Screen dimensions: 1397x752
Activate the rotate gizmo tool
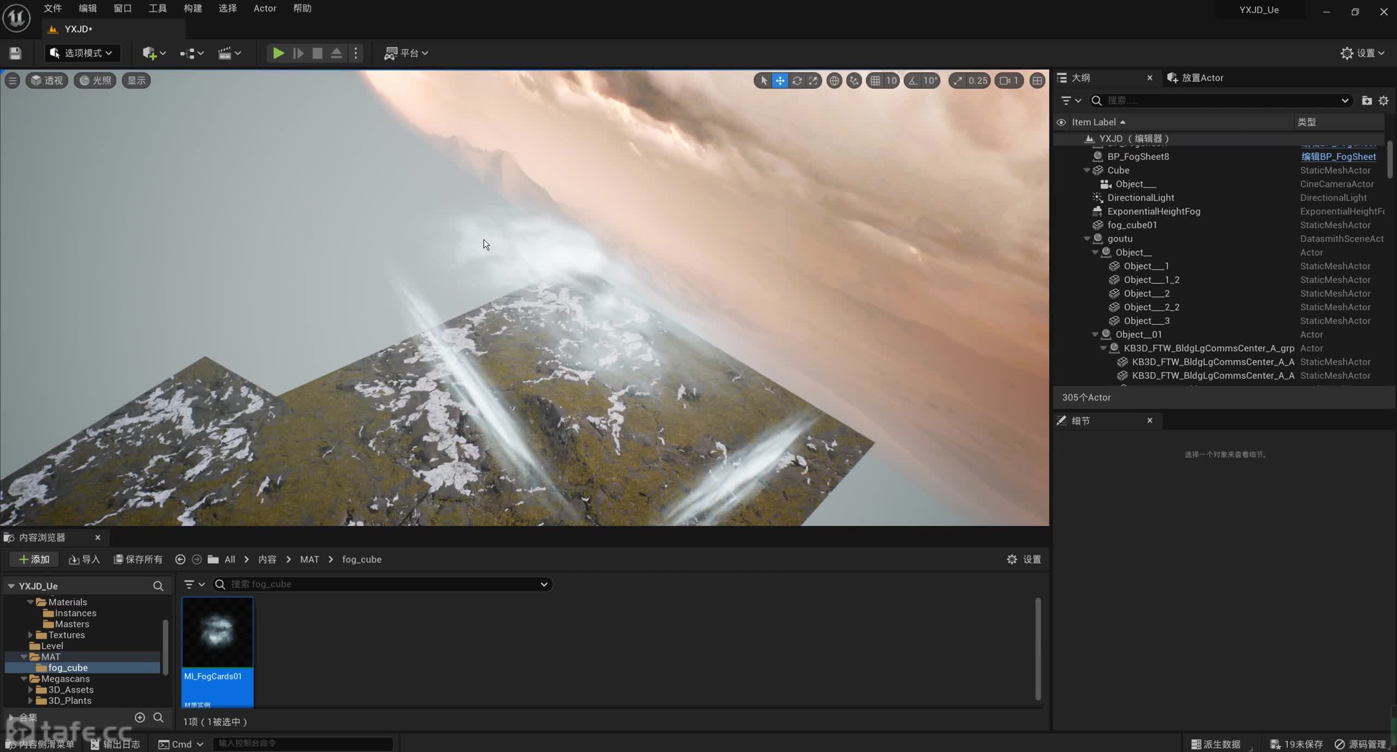pyautogui.click(x=797, y=81)
